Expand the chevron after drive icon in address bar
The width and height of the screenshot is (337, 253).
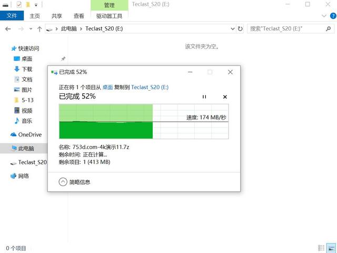click(56, 28)
